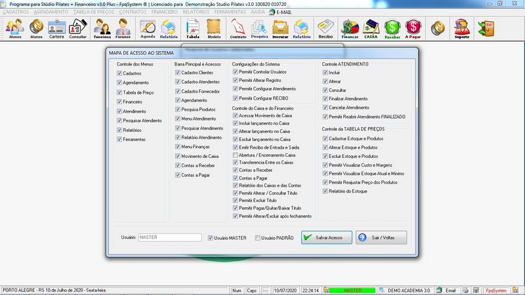Open the CADASTROS menu
The width and height of the screenshot is (525, 295).
pyautogui.click(x=16, y=12)
